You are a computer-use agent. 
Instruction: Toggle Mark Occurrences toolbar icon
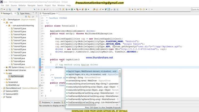point(109,9)
